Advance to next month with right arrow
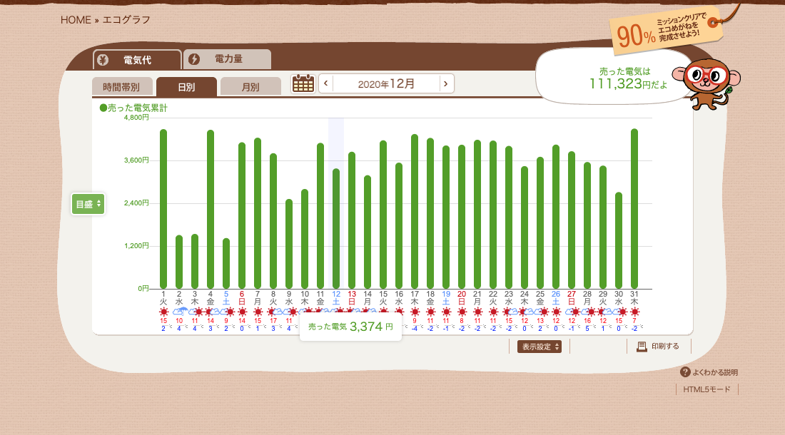Image resolution: width=785 pixels, height=435 pixels. 445,83
